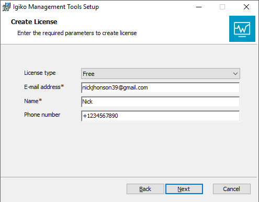The image size is (259, 202).
Task: Expand the License type chevron arrow
Action: [235, 74]
